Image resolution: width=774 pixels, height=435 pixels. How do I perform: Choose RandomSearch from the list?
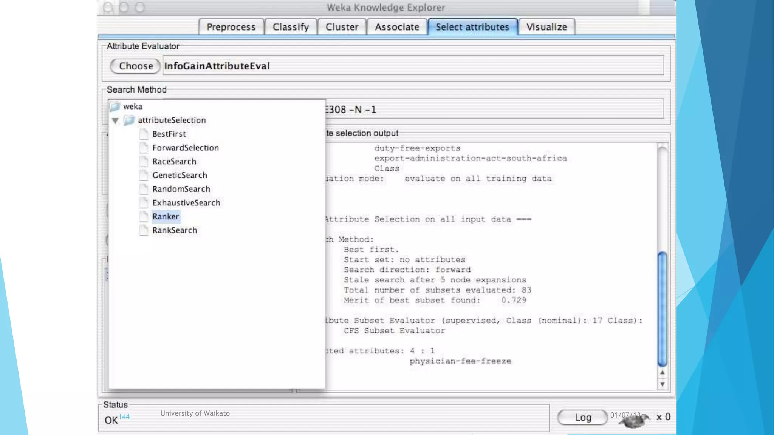pos(181,189)
